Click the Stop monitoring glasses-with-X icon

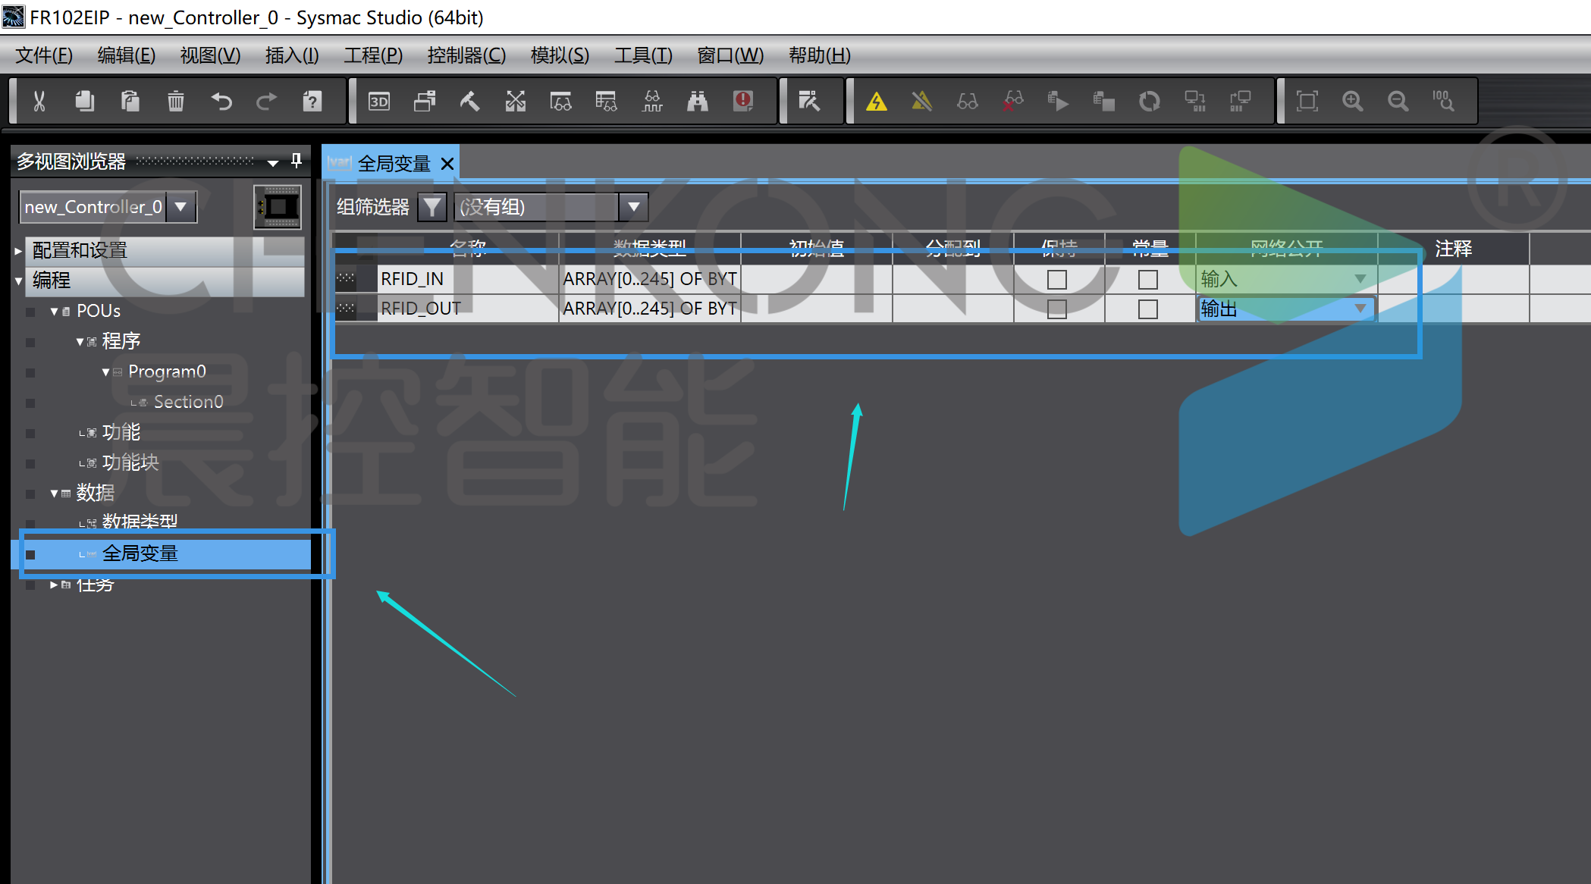pyautogui.click(x=1013, y=101)
